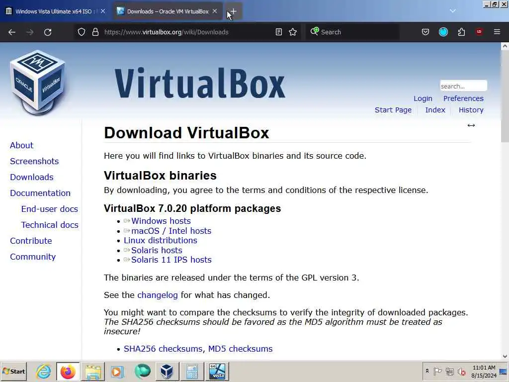The width and height of the screenshot is (509, 382).
Task: Open VirtualBox cube icon on taskbar
Action: (167, 371)
